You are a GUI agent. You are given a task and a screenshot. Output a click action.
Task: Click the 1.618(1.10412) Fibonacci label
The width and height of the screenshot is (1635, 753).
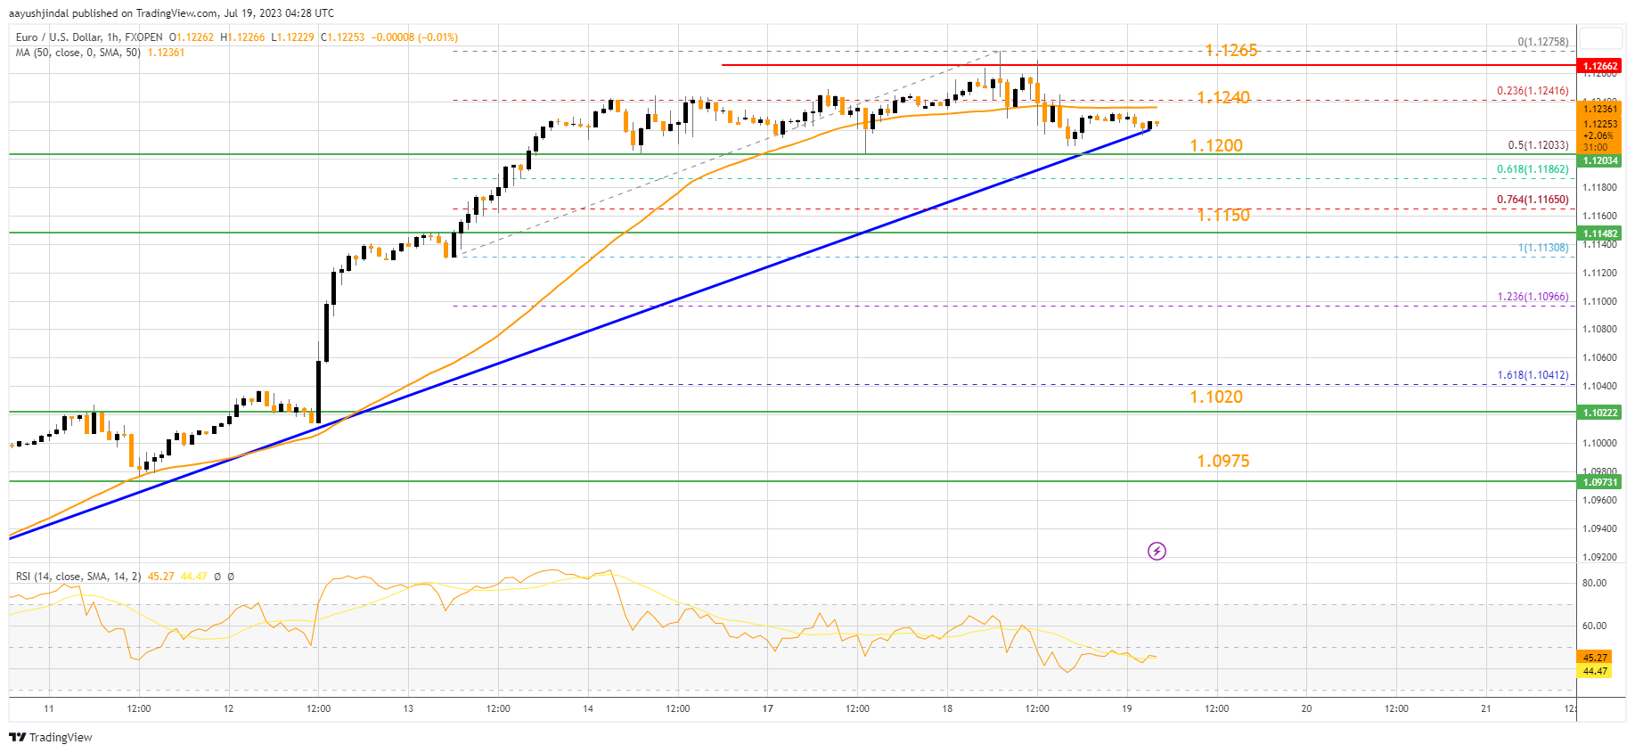click(1533, 375)
